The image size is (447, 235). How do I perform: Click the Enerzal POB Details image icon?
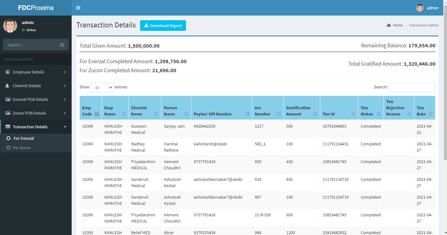[x=7, y=99]
